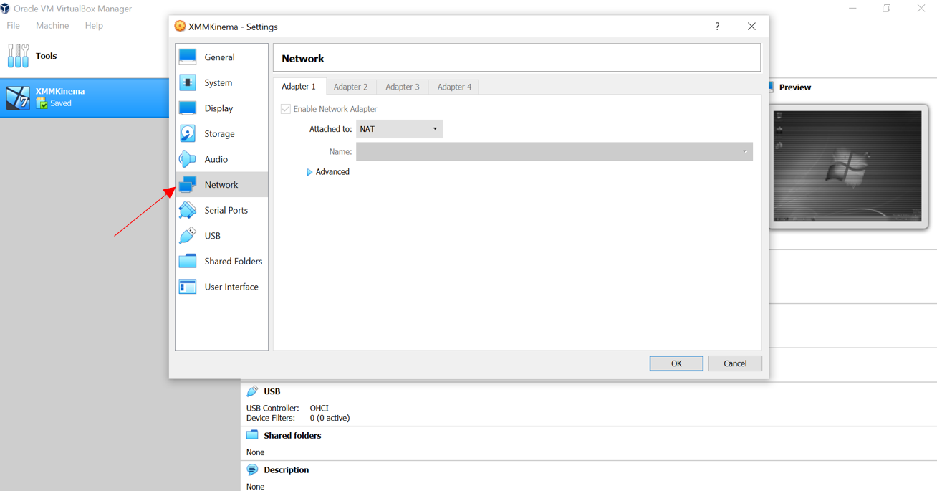This screenshot has width=937, height=491.
Task: Open Shared Folders settings
Action: coord(188,261)
